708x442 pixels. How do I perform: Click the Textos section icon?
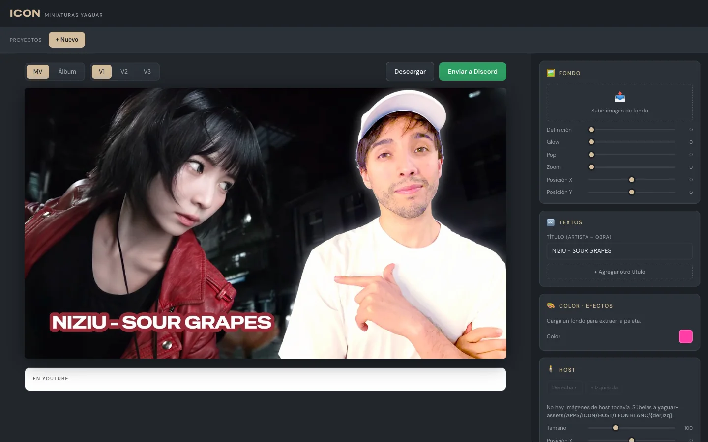coord(551,222)
